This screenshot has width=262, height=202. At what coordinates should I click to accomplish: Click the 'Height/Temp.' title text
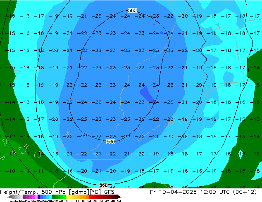coord(19,192)
